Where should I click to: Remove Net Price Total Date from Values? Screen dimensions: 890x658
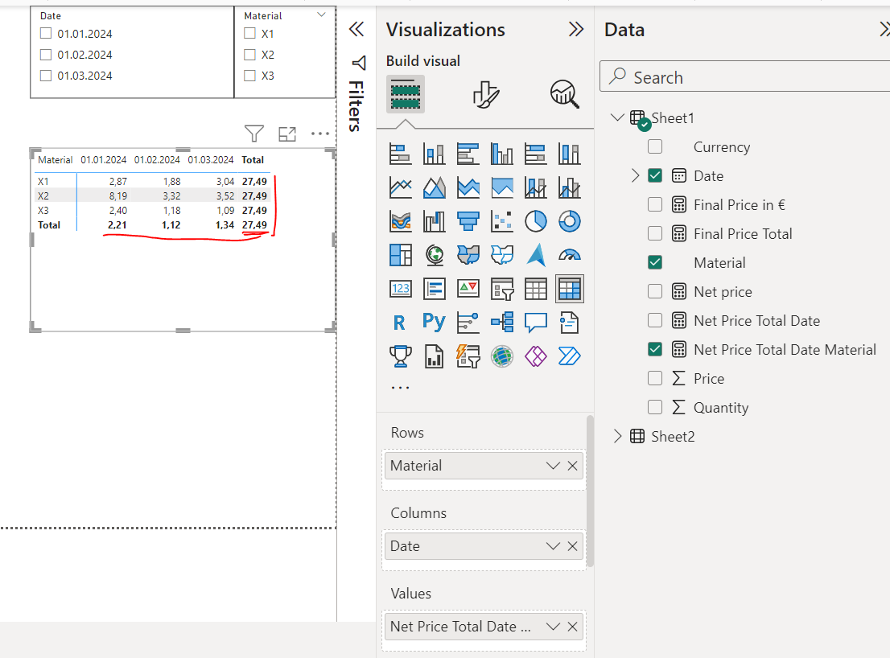(x=573, y=627)
